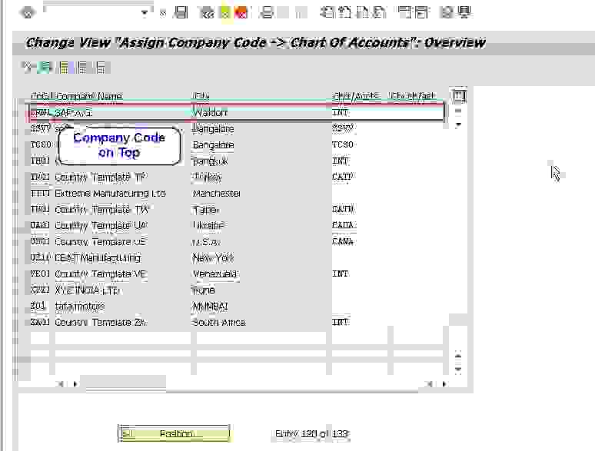Click the Customize local layout monitor icon
This screenshot has width=595, height=451.
pos(464,12)
